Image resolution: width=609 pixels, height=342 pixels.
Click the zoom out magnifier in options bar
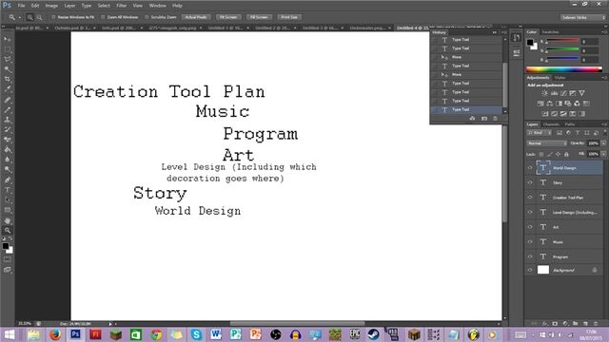tap(39, 17)
